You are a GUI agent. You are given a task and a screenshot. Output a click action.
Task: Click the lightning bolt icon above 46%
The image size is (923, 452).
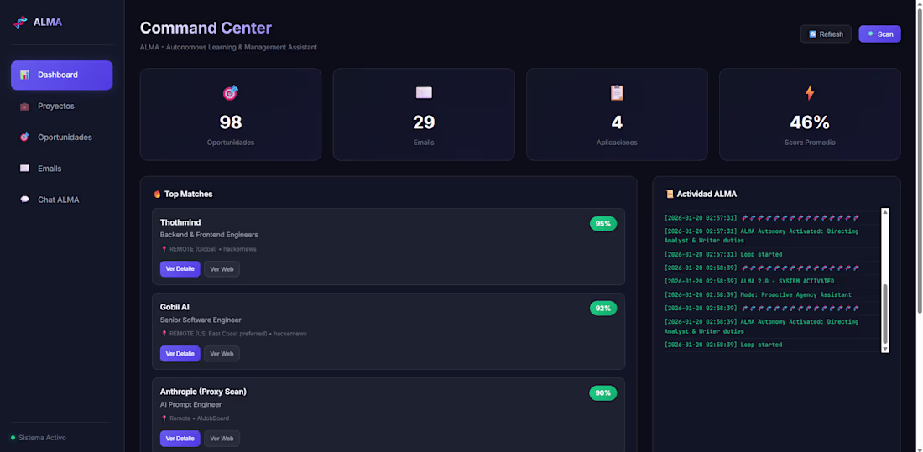810,92
